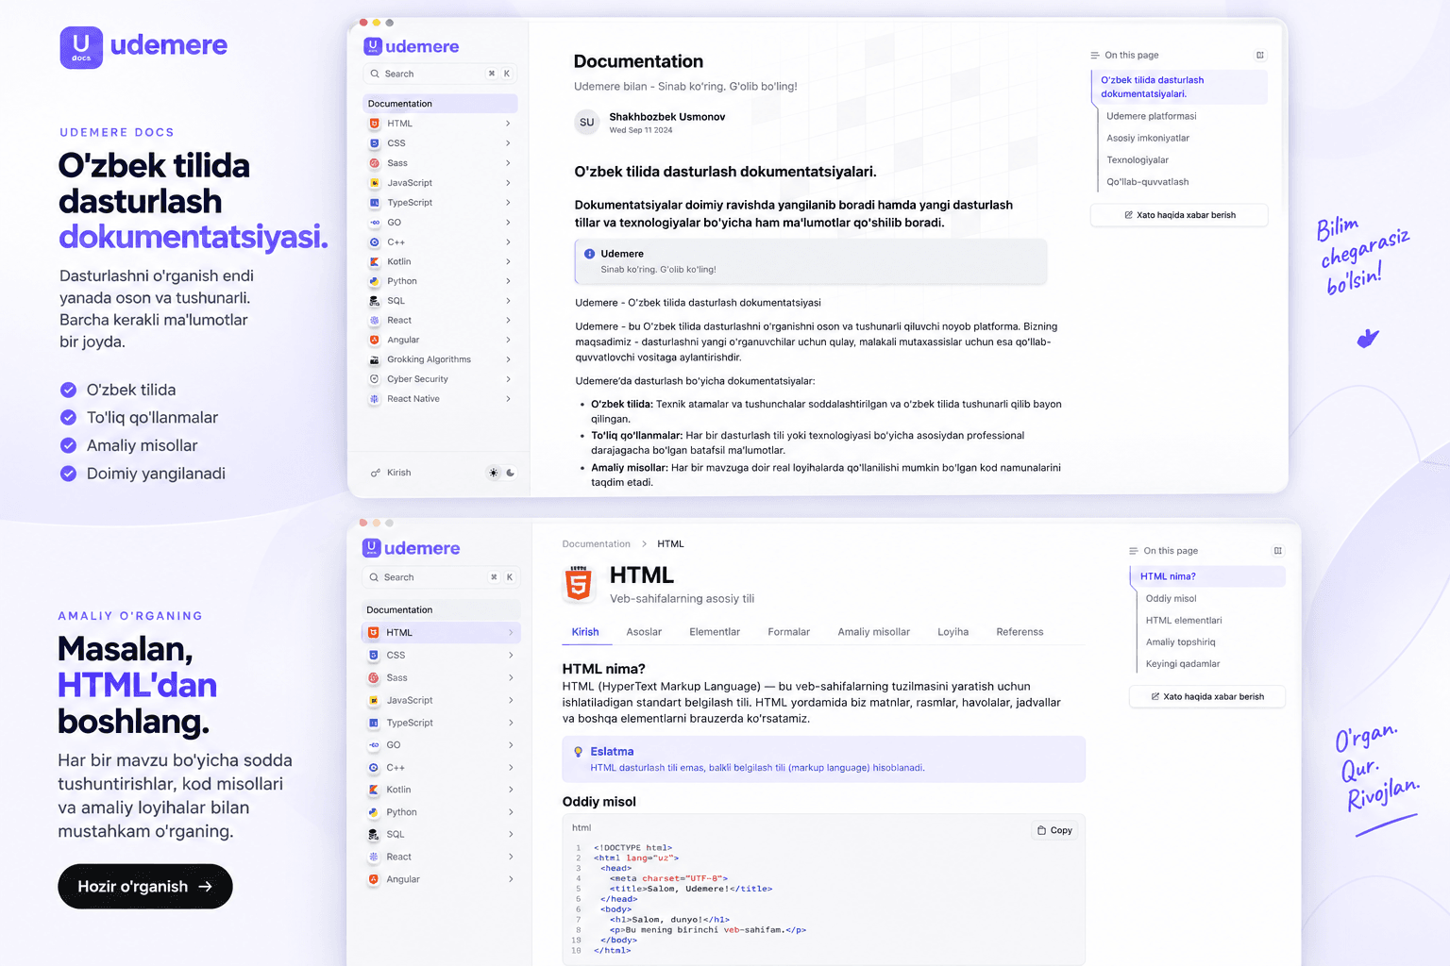Screen dimensions: 1450x966
Task: Open the Amaliy misollar tab
Action: click(874, 632)
